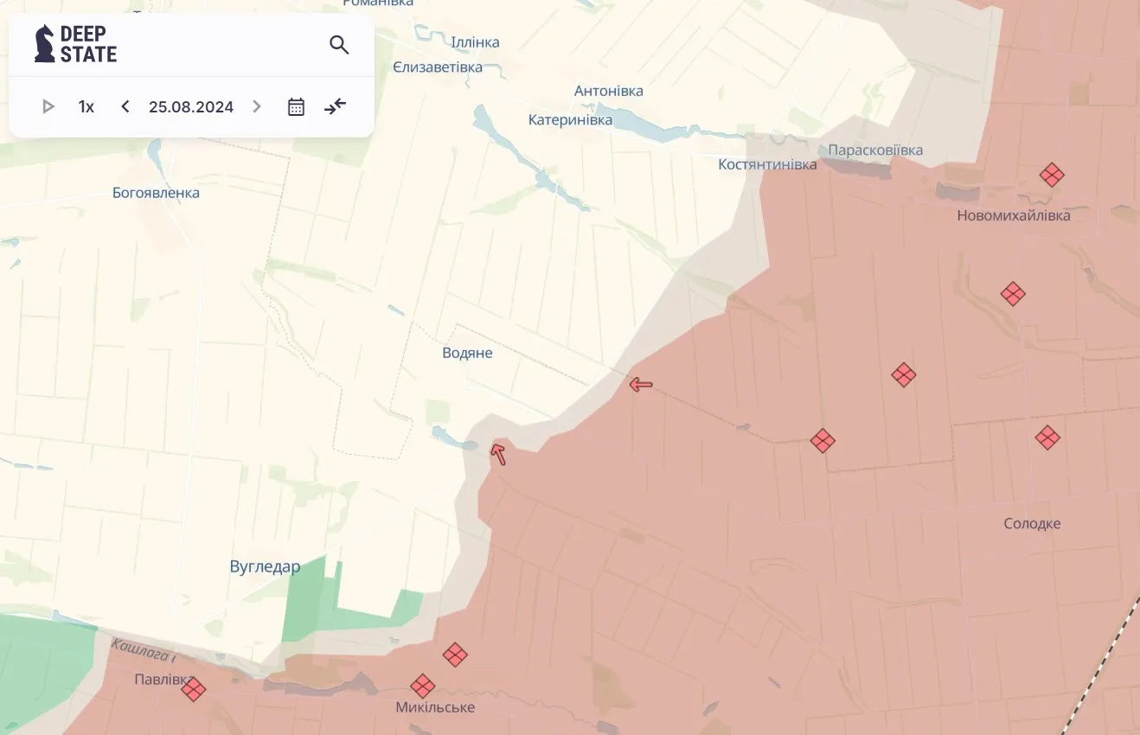1140x735 pixels.
Task: Click the Костянтинівка settlement label
Action: [767, 164]
